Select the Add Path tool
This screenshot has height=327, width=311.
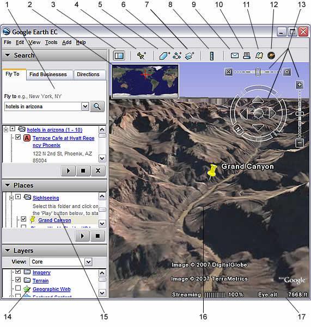(x=177, y=55)
